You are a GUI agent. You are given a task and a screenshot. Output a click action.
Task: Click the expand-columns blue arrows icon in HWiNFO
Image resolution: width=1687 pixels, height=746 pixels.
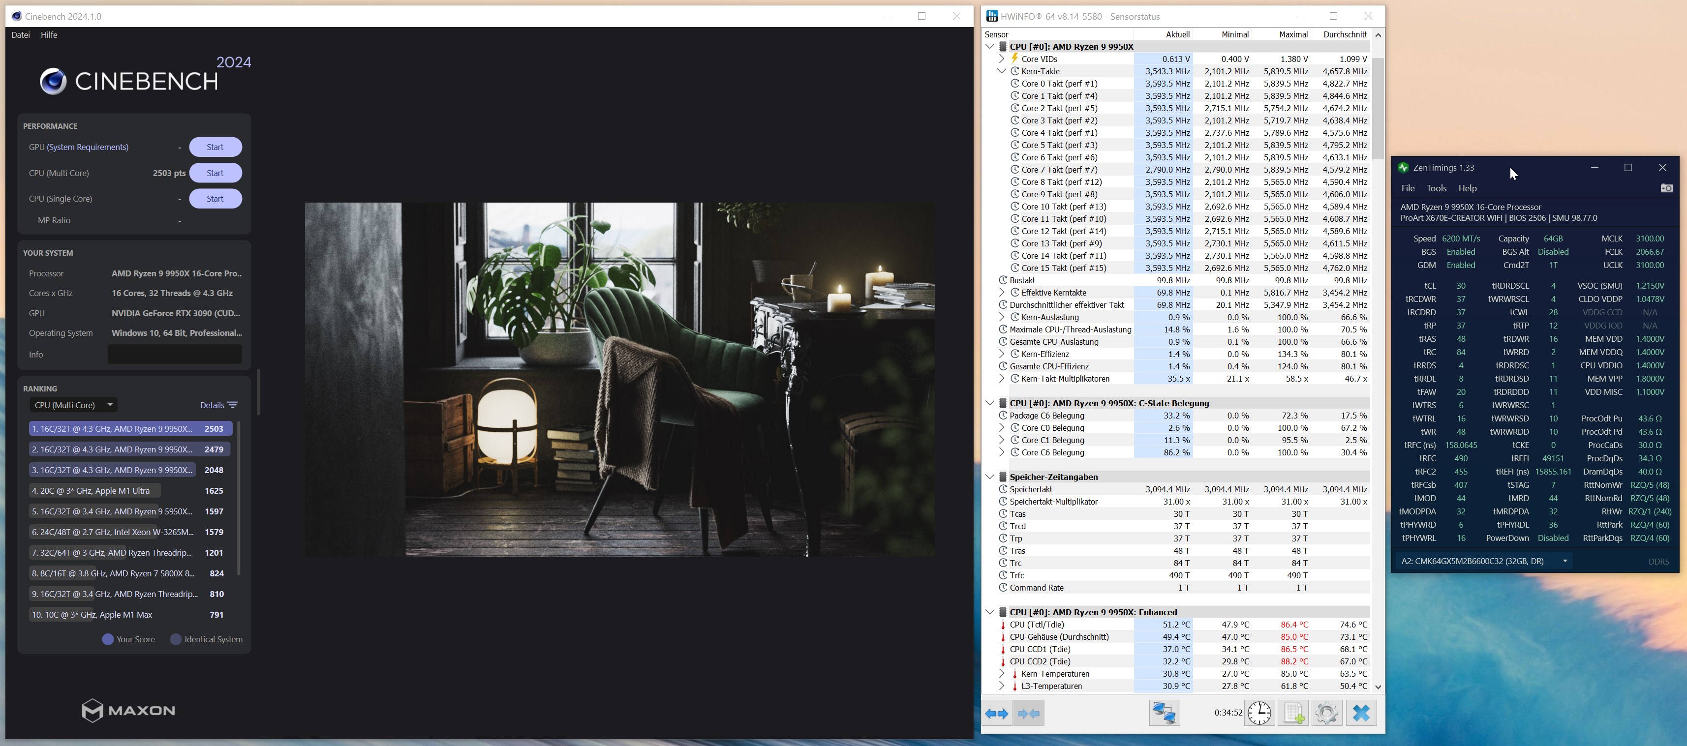(x=997, y=713)
